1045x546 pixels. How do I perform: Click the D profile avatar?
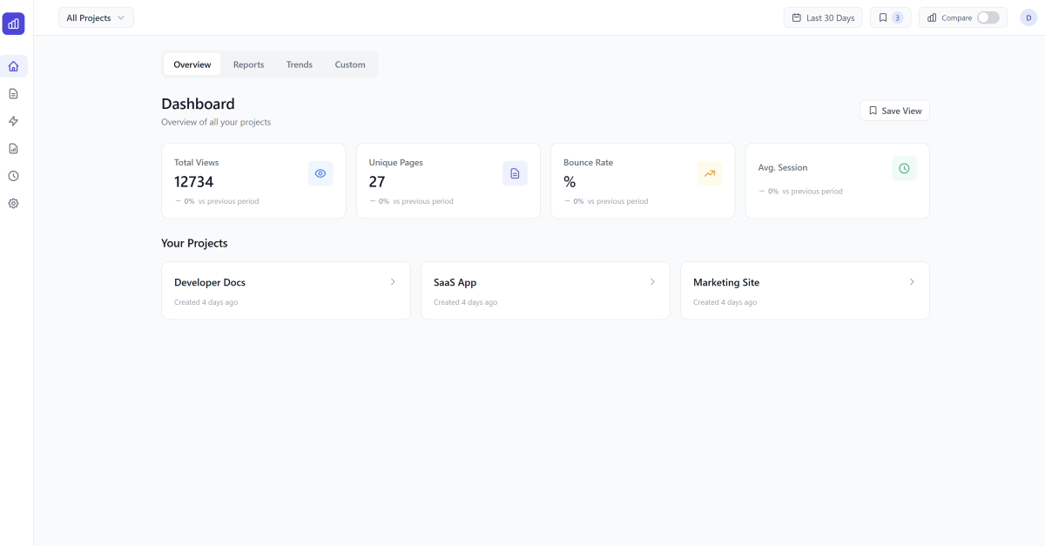click(1028, 17)
